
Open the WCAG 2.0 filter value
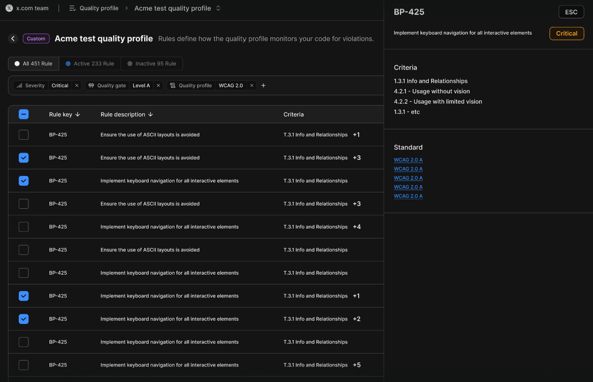pyautogui.click(x=231, y=85)
